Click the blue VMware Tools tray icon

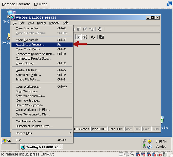[149, 146]
